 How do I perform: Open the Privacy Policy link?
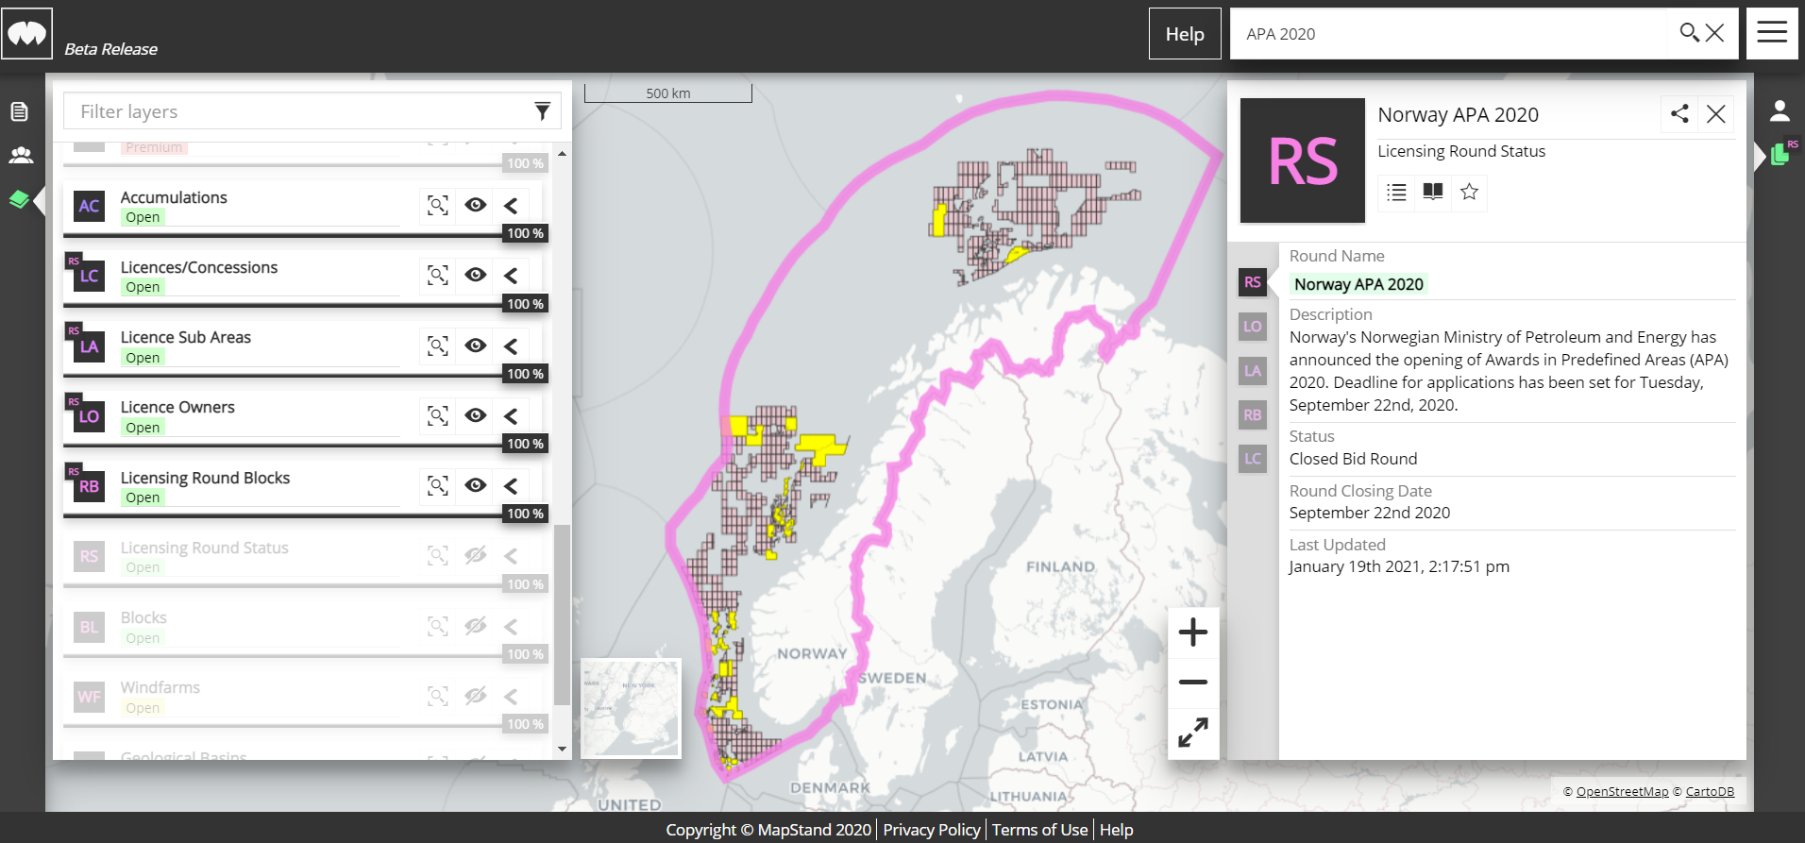pos(931,830)
